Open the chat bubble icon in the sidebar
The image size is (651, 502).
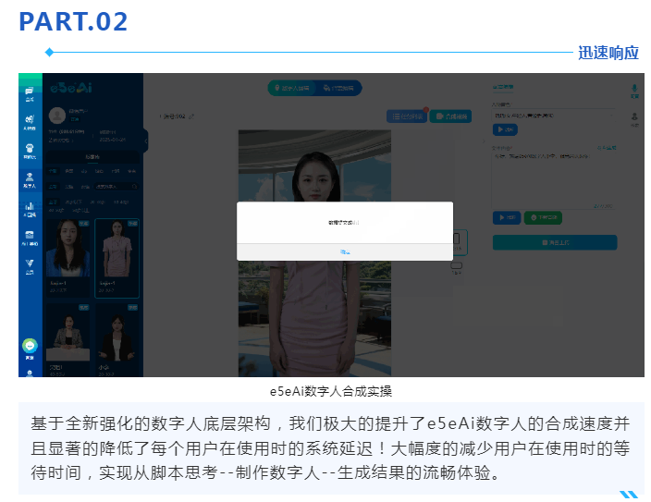30,91
